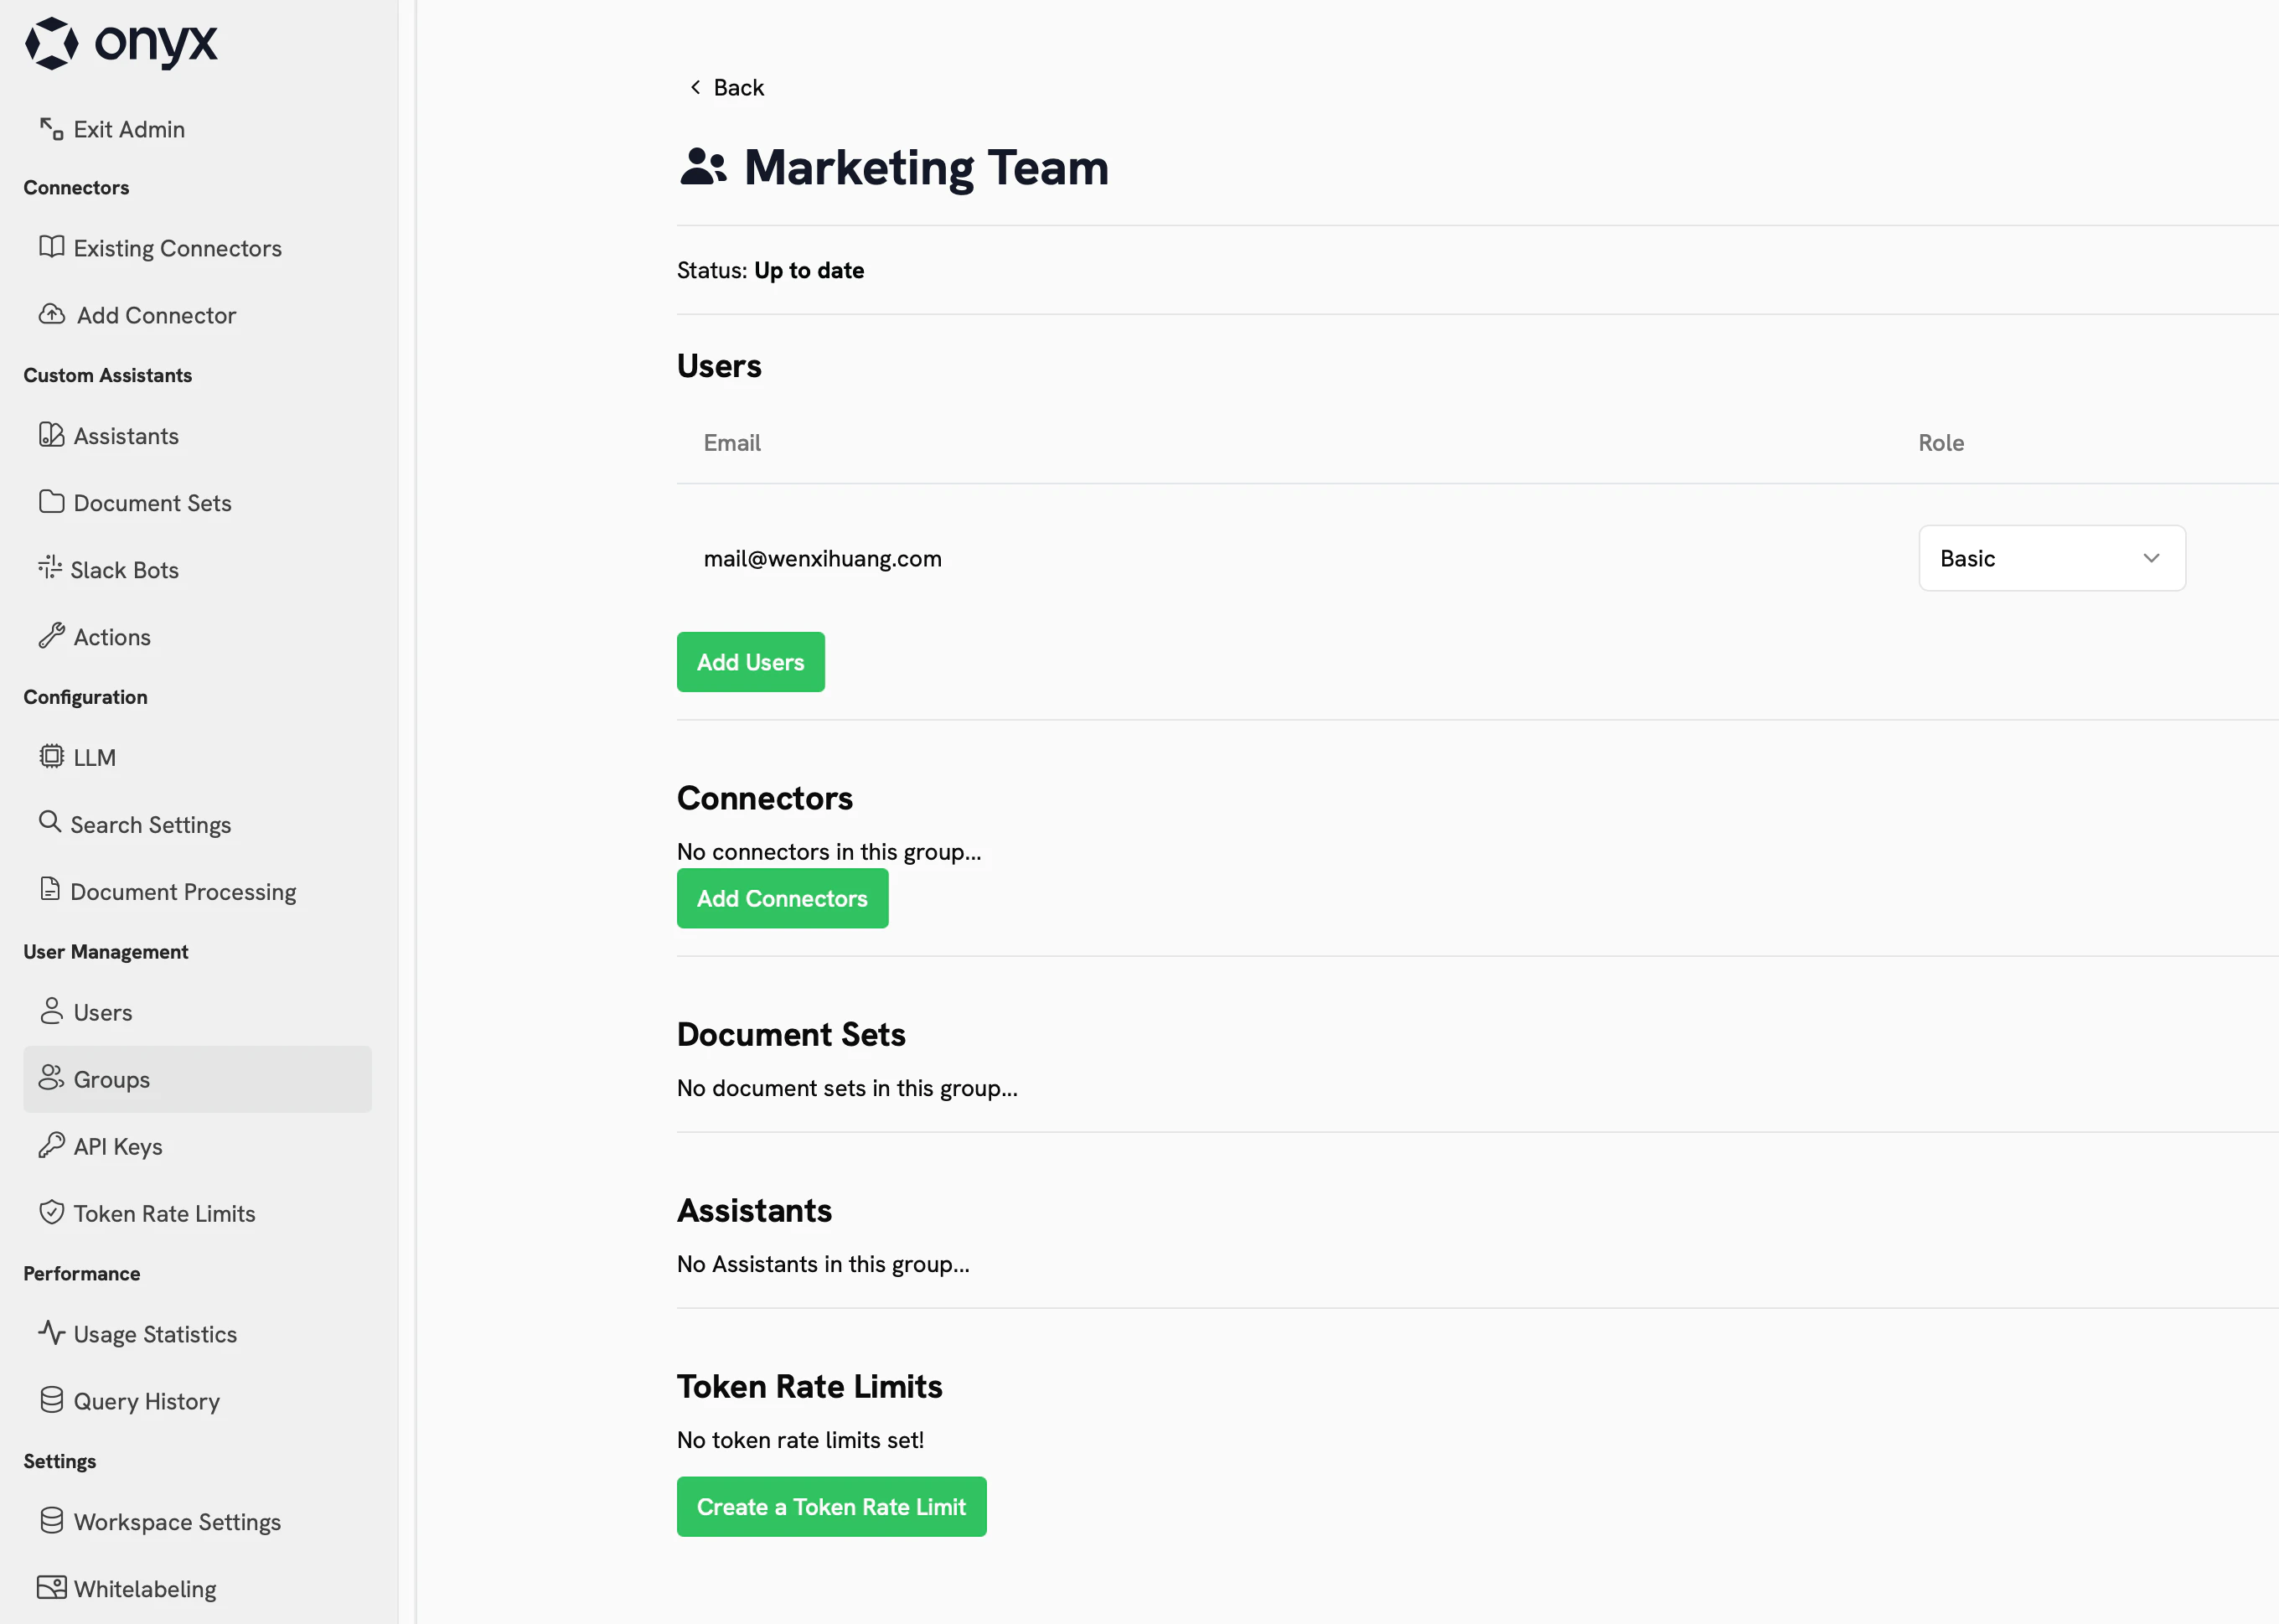This screenshot has height=1624, width=2279.
Task: Click Create a Token Rate Limit
Action: tap(830, 1506)
